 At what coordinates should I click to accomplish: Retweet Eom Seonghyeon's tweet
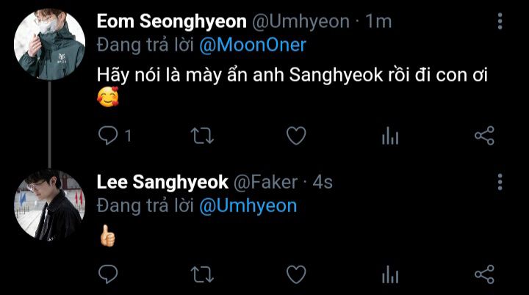pyautogui.click(x=201, y=135)
